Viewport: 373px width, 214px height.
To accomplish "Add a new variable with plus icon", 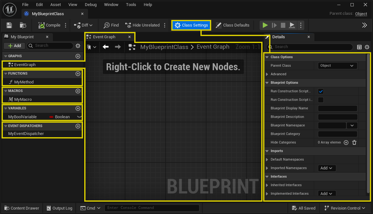I will [78, 108].
